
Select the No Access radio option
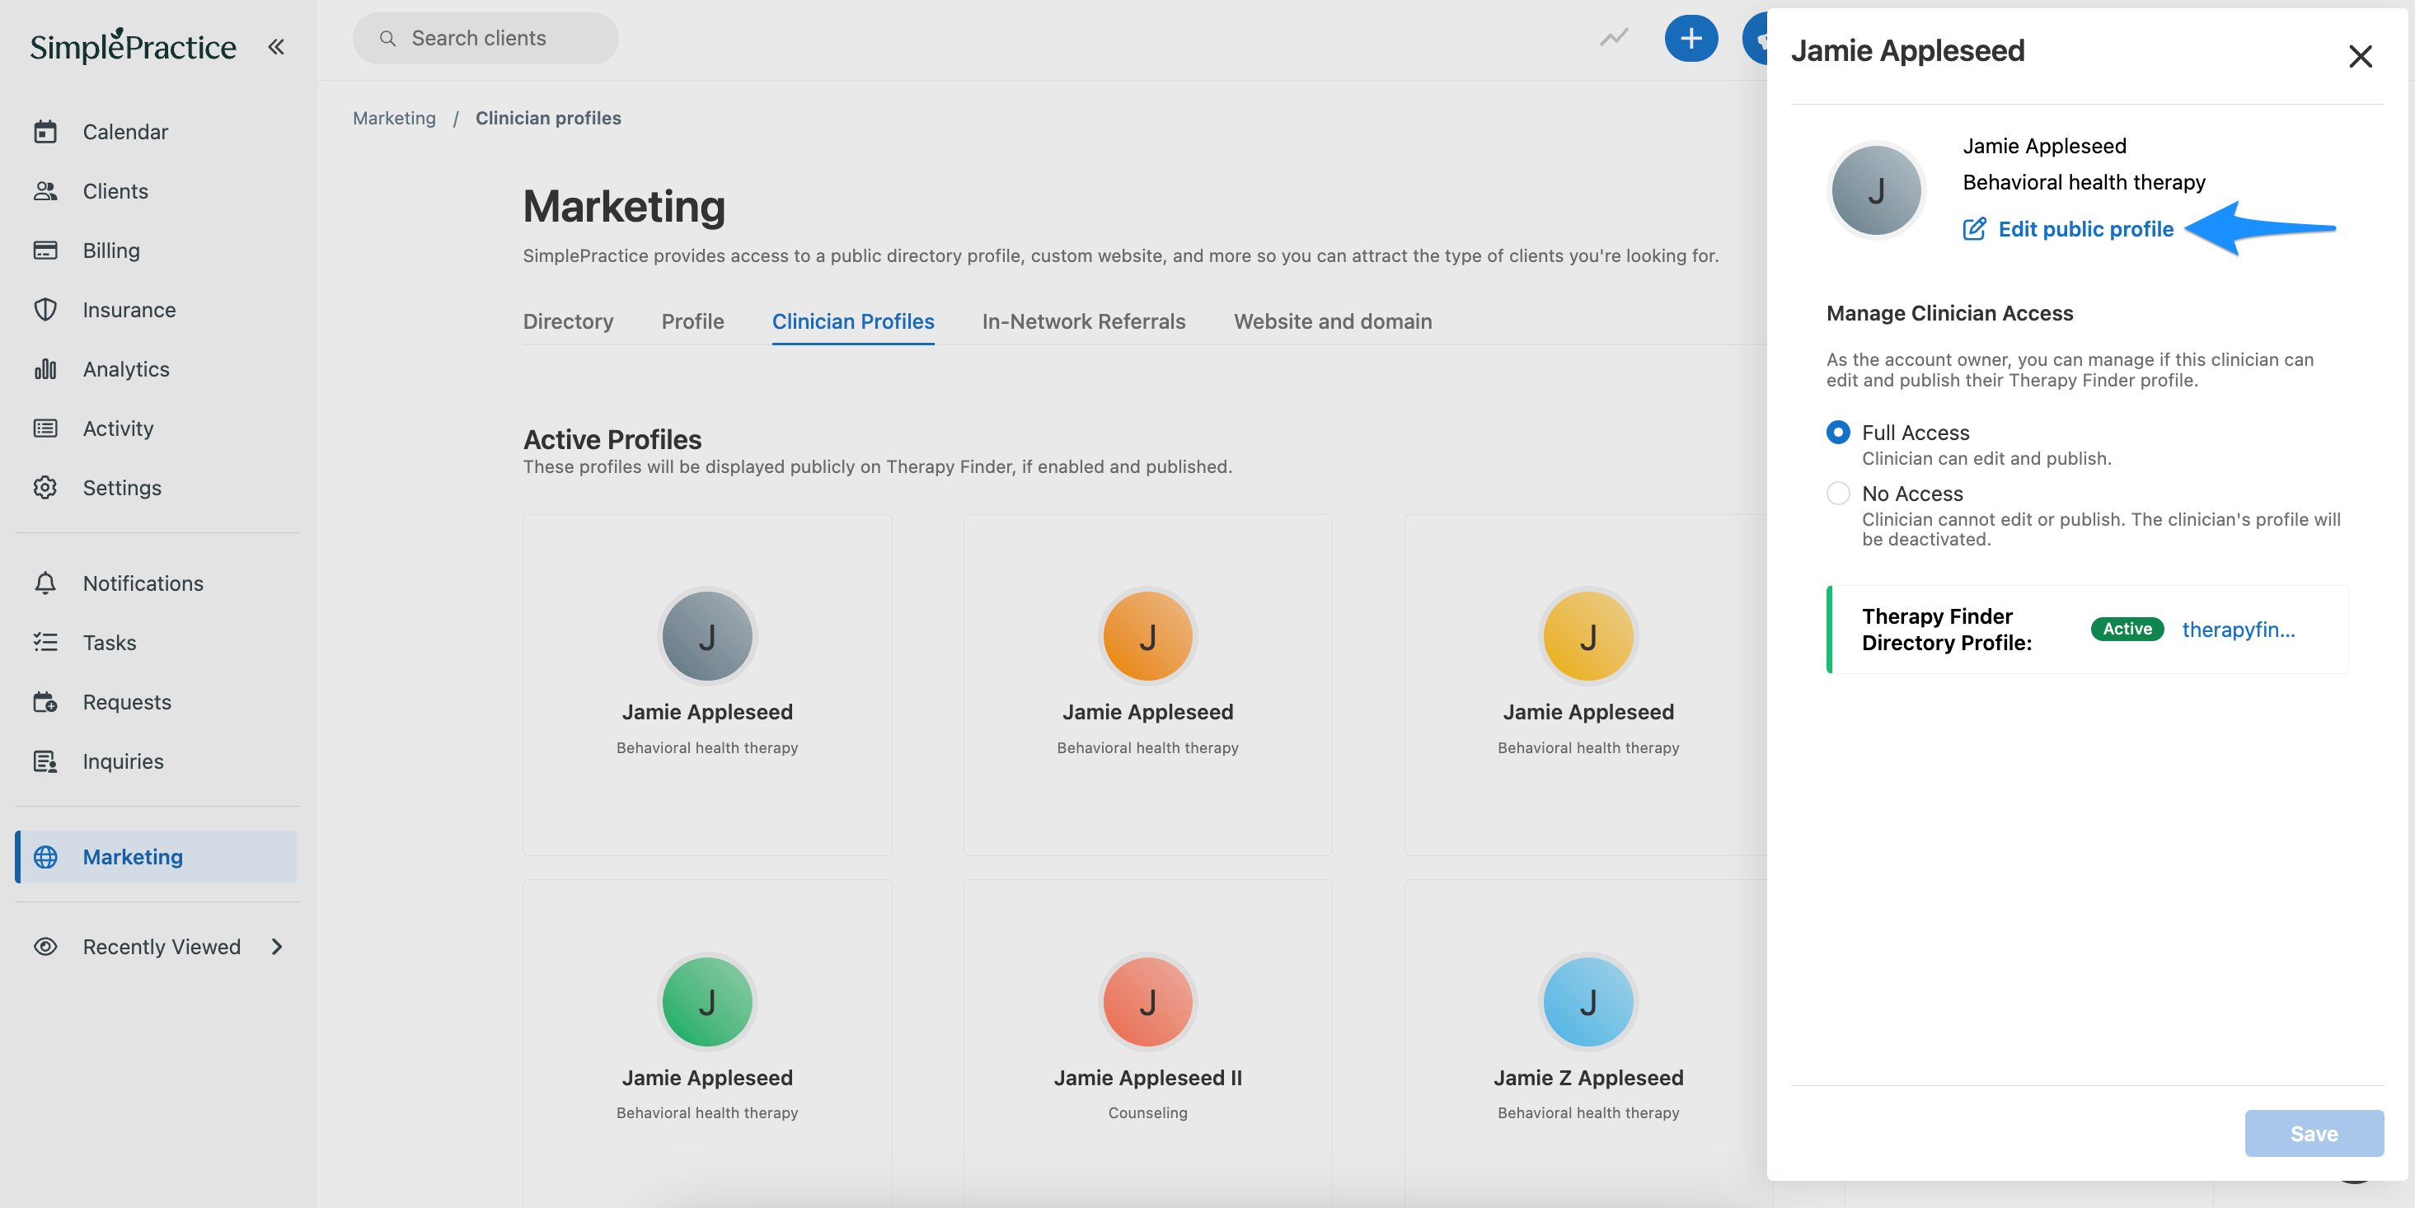(x=1838, y=493)
